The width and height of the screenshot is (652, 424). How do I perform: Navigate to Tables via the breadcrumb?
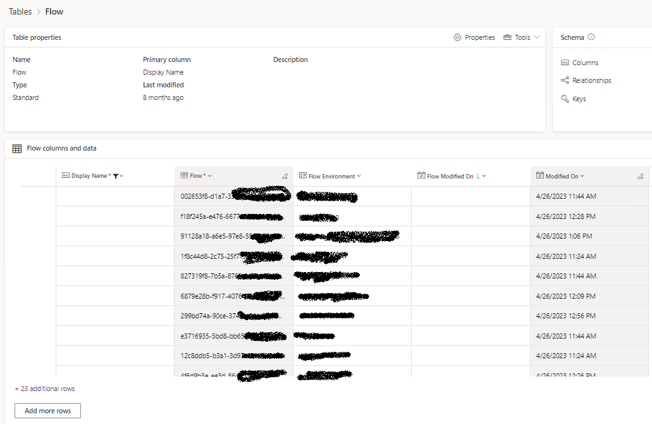20,11
